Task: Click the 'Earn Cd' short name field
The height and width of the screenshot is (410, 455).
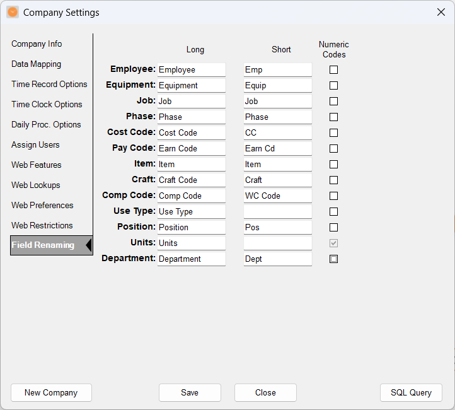Action: coord(278,149)
